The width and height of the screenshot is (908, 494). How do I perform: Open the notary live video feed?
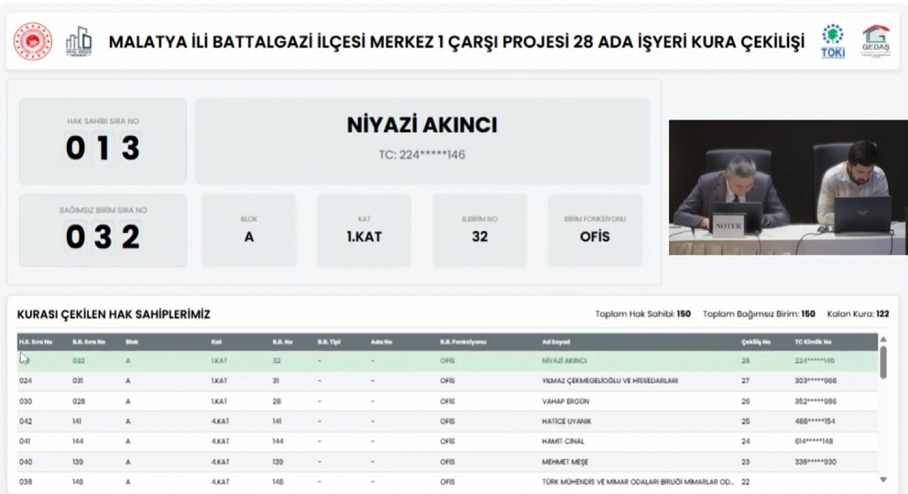(x=788, y=187)
